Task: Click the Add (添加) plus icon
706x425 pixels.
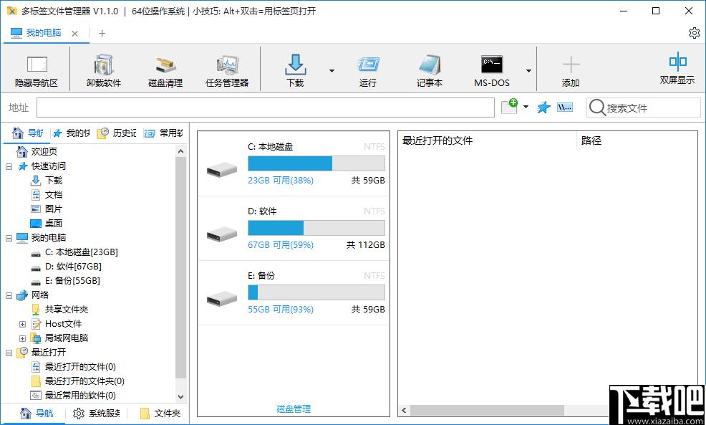Action: (x=571, y=65)
